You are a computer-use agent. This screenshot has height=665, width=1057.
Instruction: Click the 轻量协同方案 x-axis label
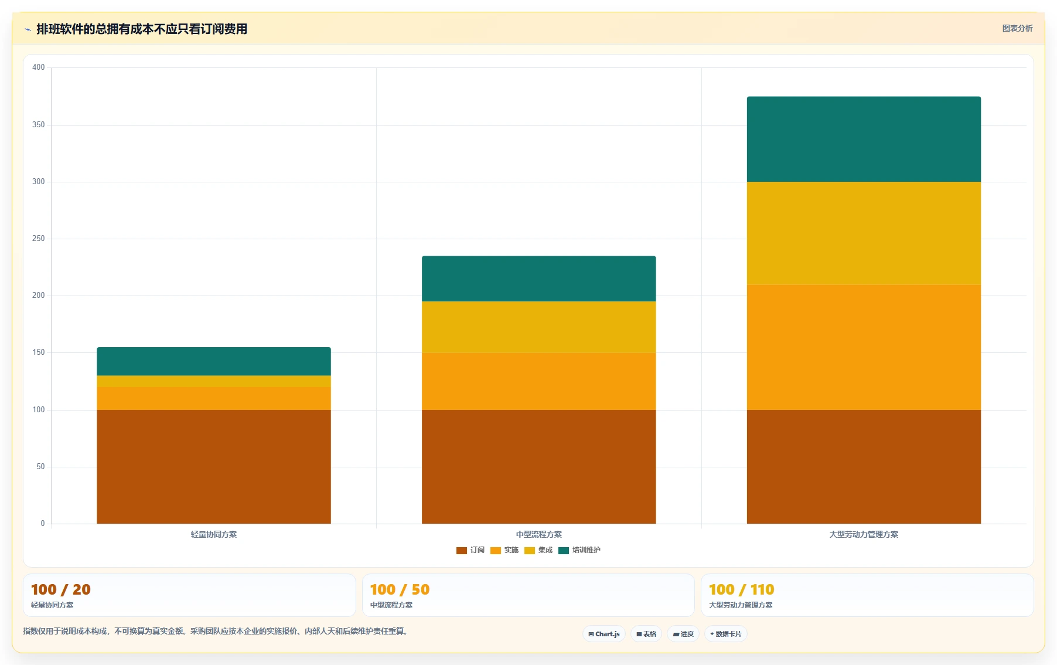coord(214,534)
